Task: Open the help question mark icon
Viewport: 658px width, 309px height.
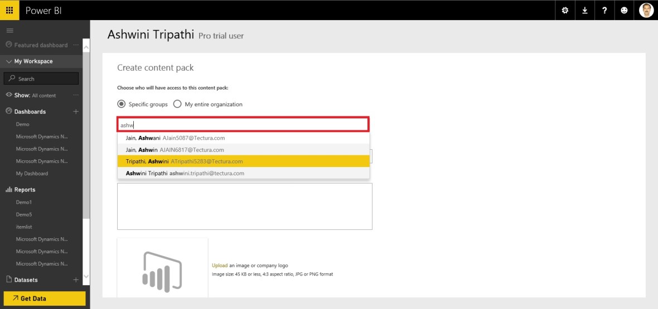Action: point(604,10)
